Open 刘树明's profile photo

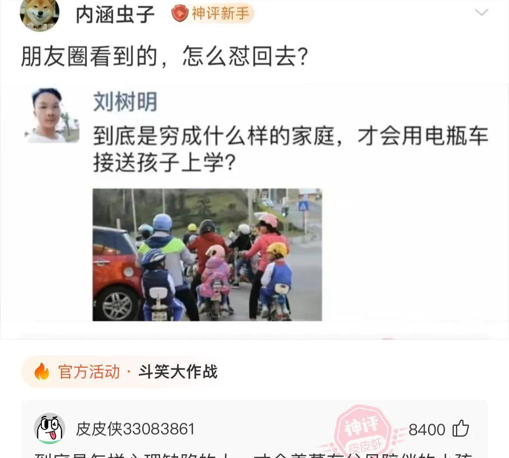point(52,115)
